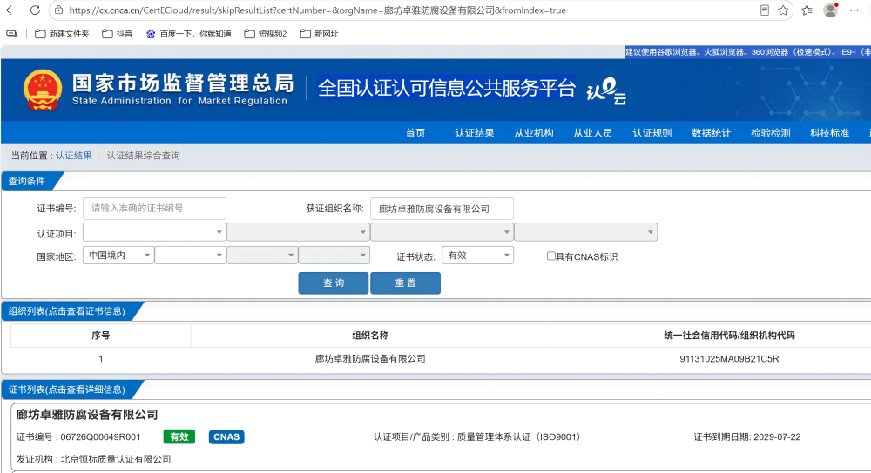Click 认证结果综合查询 breadcrumb text

coord(144,156)
